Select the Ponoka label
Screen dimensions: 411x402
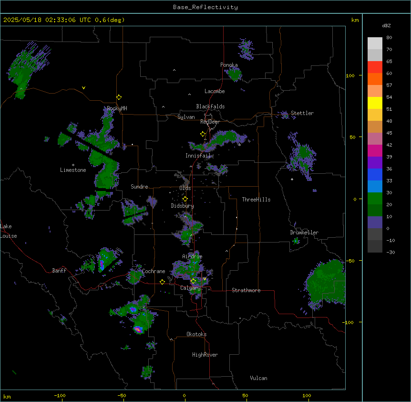pos(229,65)
